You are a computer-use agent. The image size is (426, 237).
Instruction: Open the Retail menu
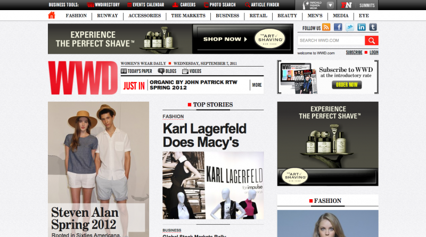pyautogui.click(x=258, y=15)
